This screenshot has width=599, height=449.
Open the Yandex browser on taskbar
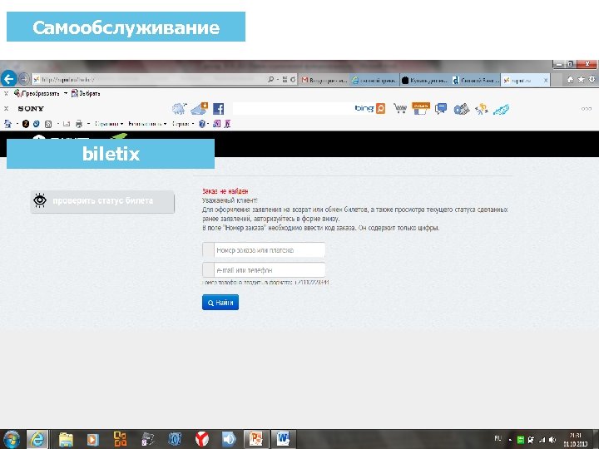pos(202,439)
